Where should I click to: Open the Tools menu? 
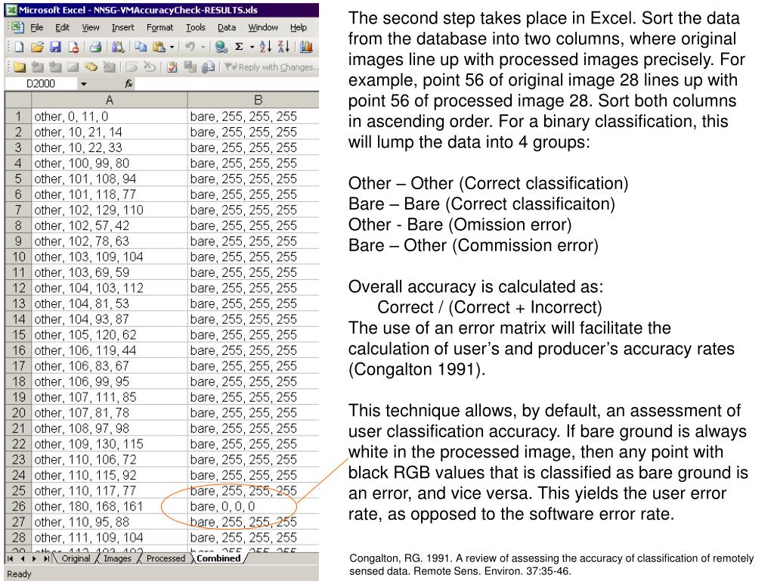[x=196, y=28]
